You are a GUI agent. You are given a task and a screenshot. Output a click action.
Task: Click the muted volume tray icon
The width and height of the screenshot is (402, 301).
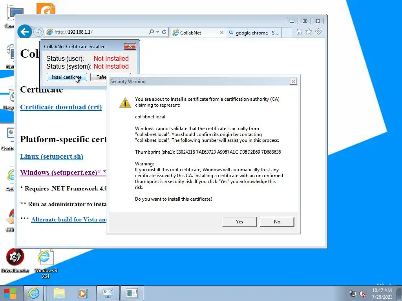(x=362, y=294)
